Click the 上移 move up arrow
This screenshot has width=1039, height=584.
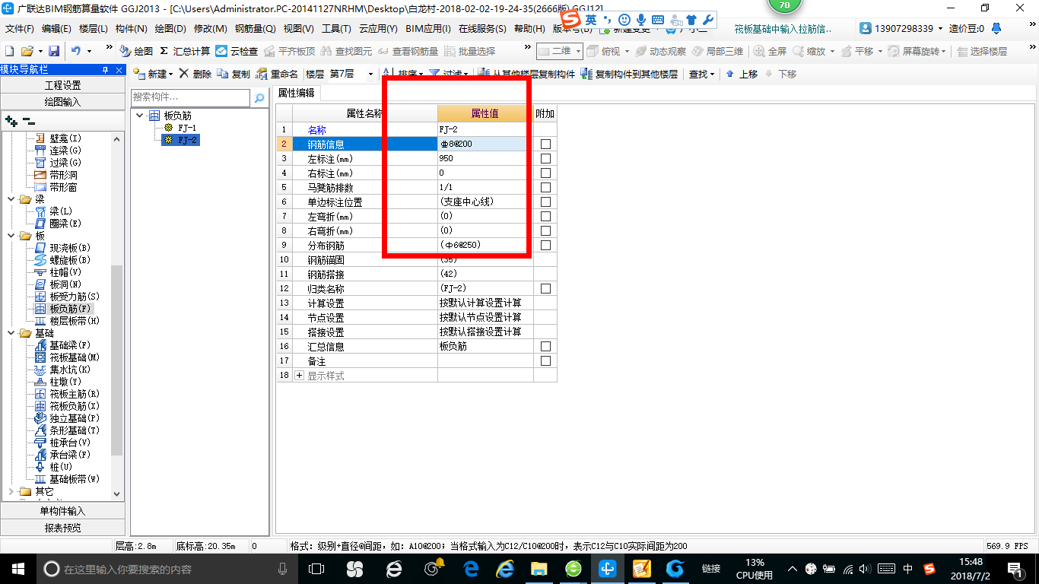[x=730, y=74]
